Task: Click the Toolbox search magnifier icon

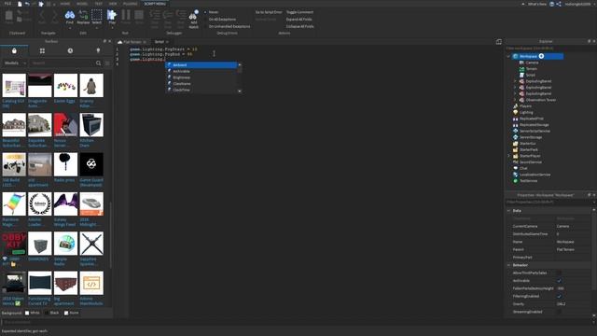Action: (99, 63)
